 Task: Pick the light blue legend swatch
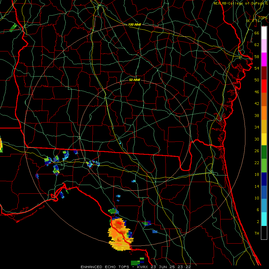(x=264, y=206)
